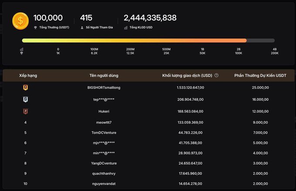296x191 pixels.
Task: Click the bronze rank 3 badge
Action: tap(26, 111)
